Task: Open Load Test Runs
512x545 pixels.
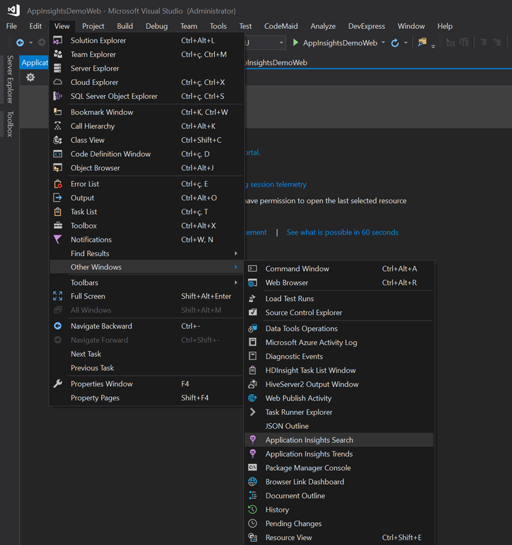Action: [x=339, y=299]
